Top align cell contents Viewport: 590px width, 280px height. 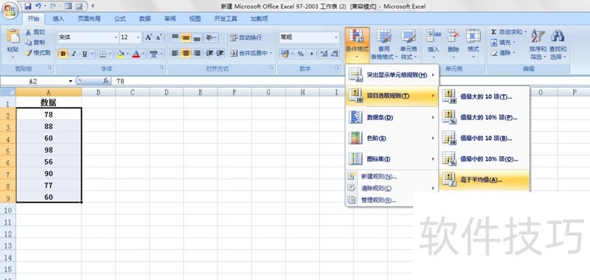[176, 37]
